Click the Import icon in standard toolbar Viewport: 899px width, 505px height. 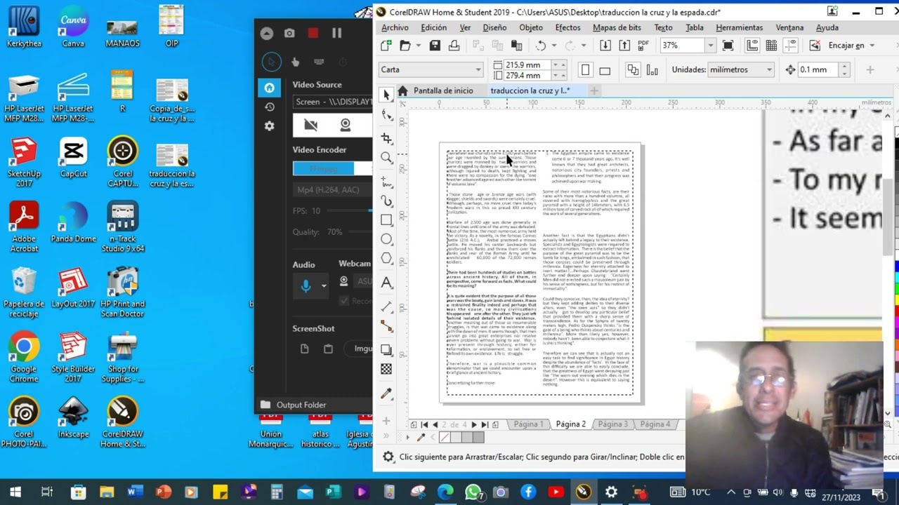(605, 46)
